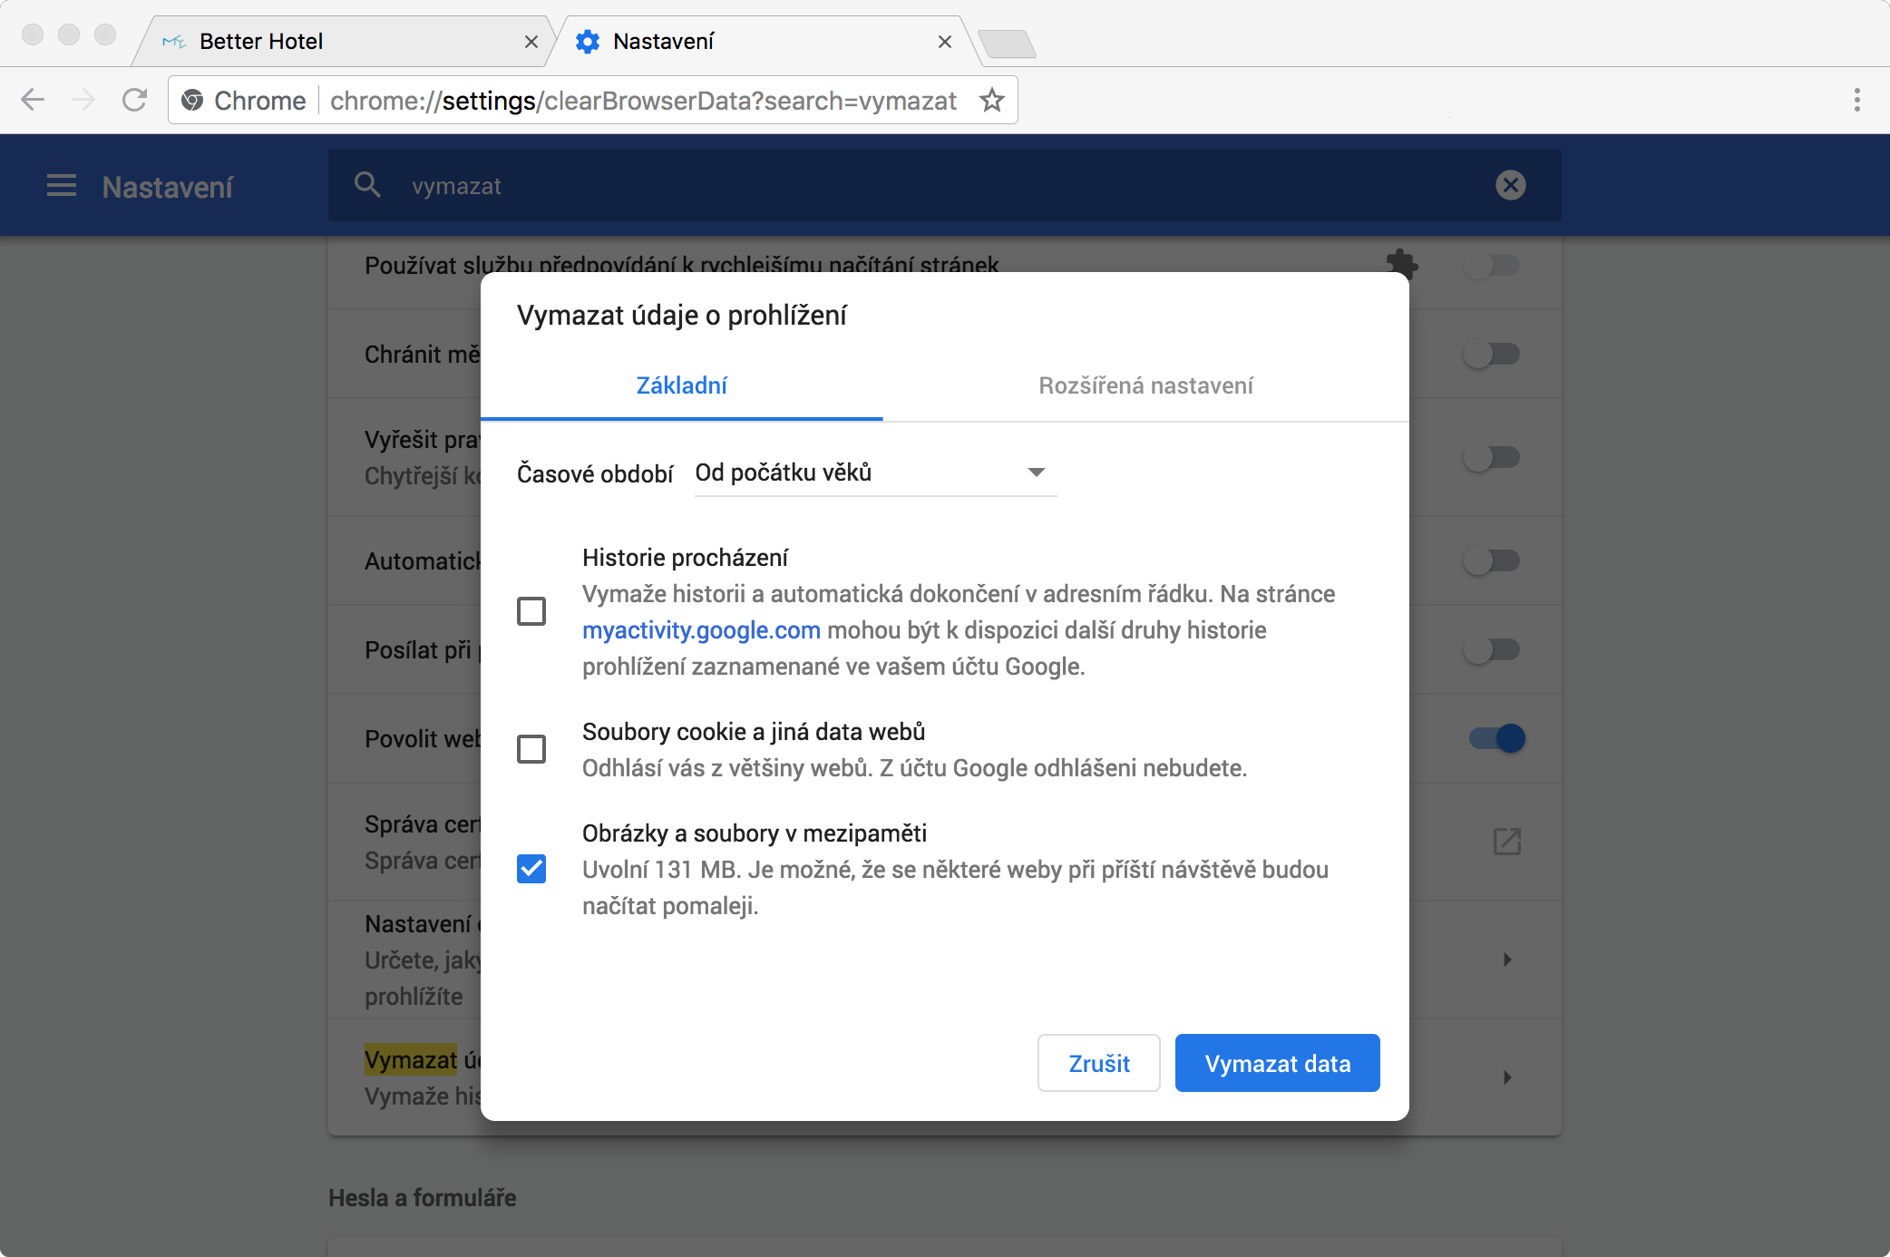Bookmark page with star icon
The width and height of the screenshot is (1890, 1257).
click(x=992, y=100)
